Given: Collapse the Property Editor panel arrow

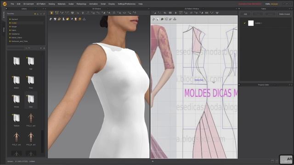Looking at the screenshot, I should (239, 85).
